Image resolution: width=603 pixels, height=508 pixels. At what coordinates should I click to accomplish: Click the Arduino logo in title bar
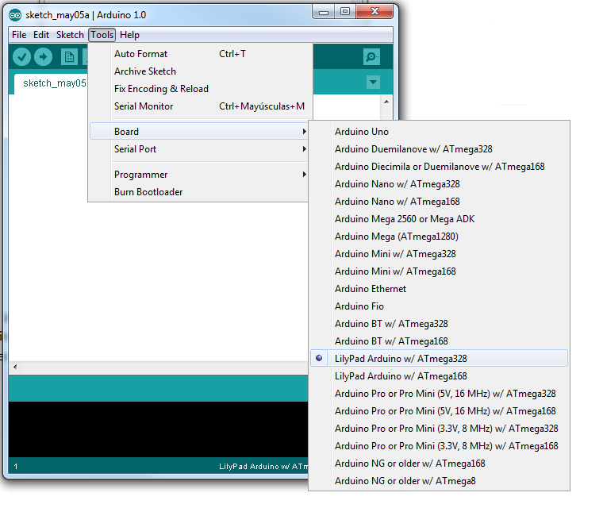15,14
